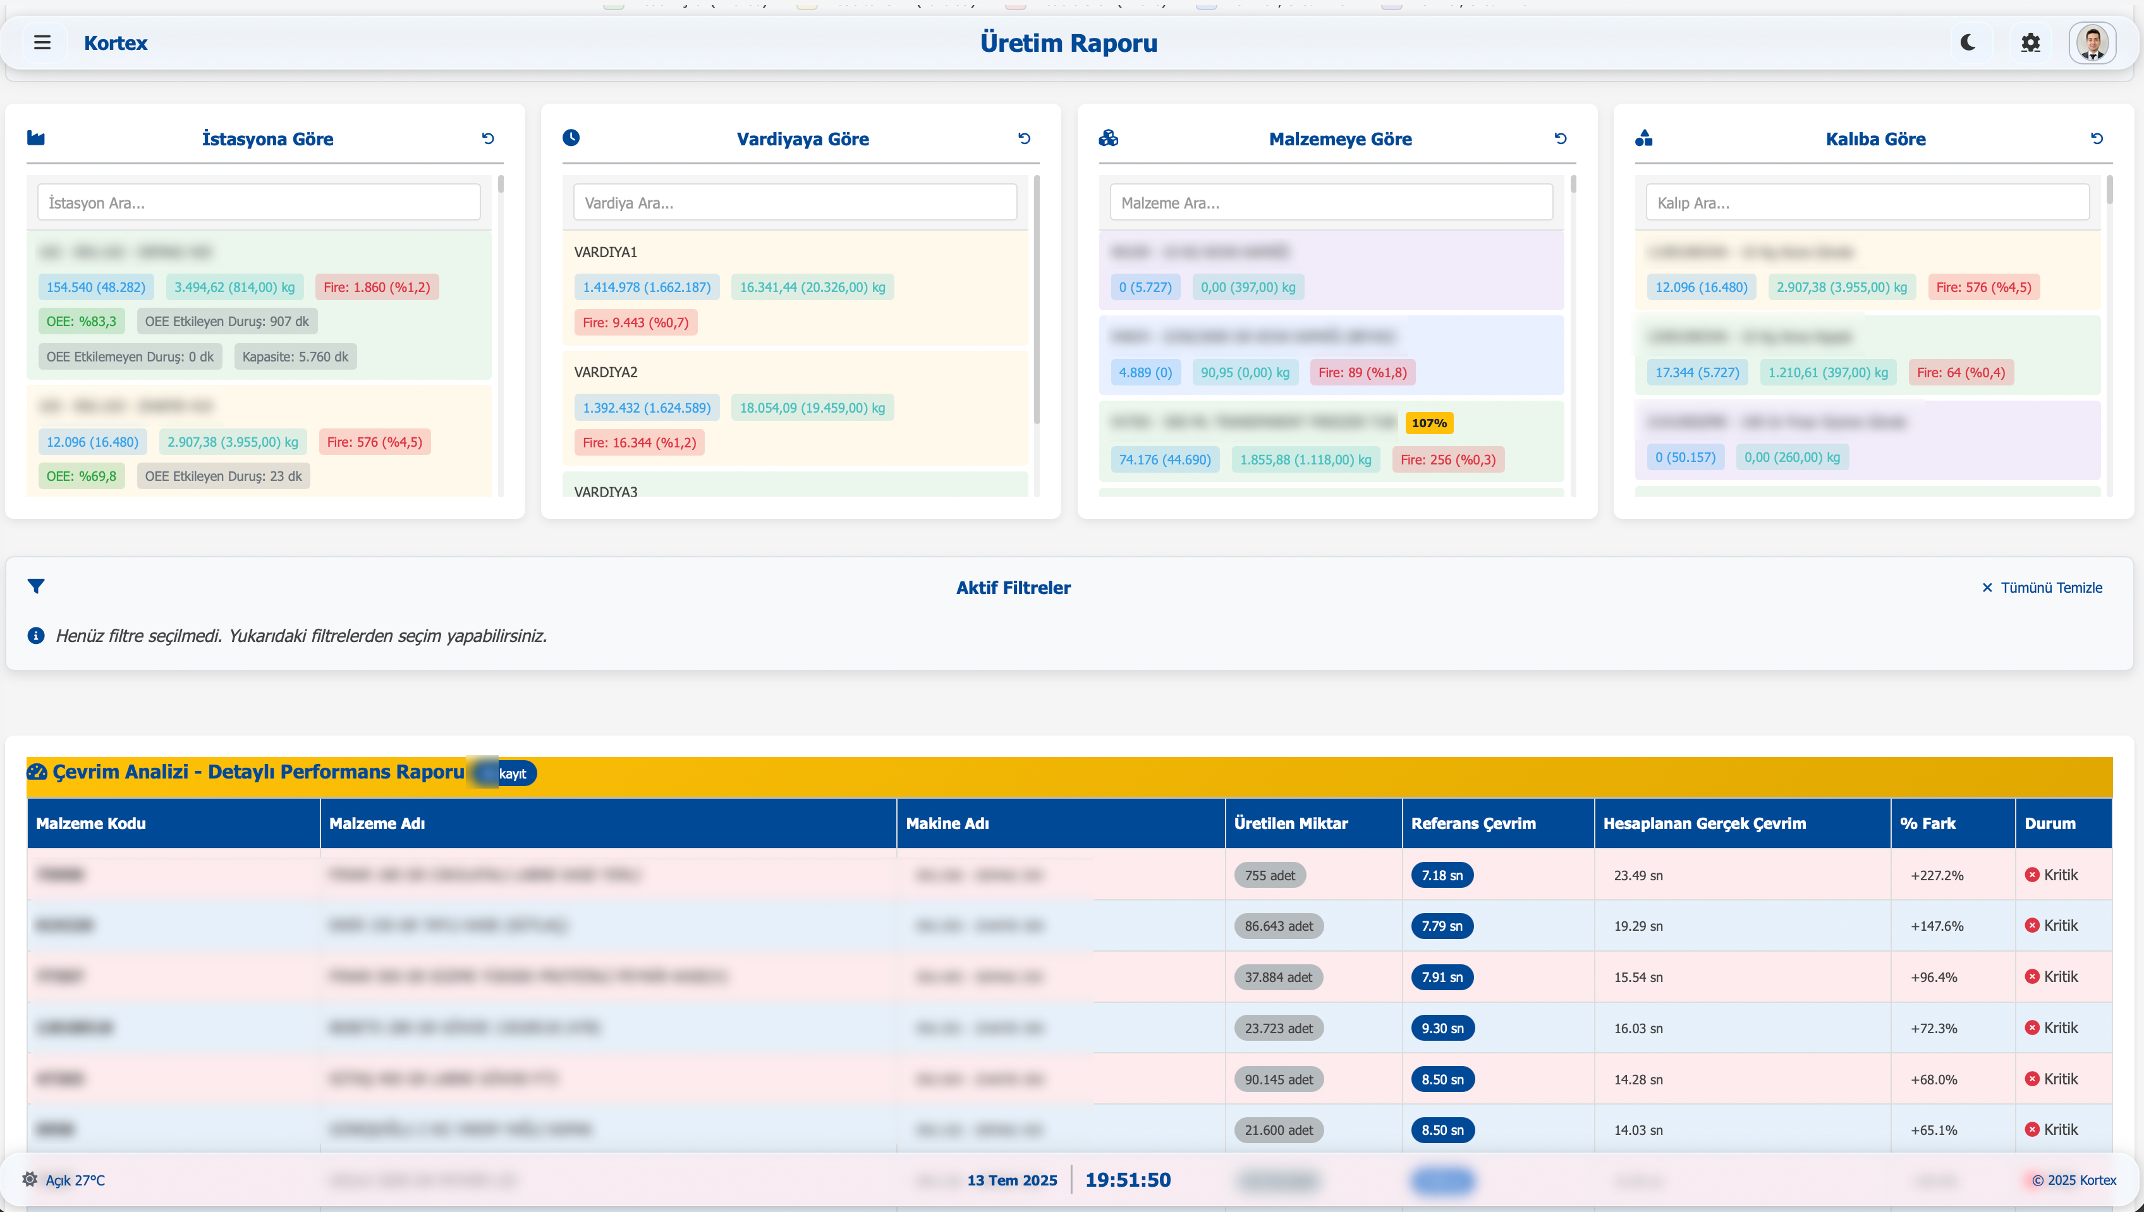The height and width of the screenshot is (1212, 2144).
Task: Open the settings gear in the top bar
Action: tap(2030, 42)
